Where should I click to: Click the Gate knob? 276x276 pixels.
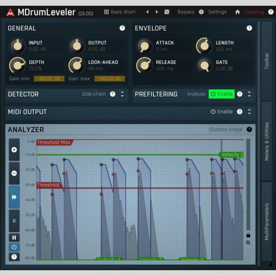(x=204, y=65)
